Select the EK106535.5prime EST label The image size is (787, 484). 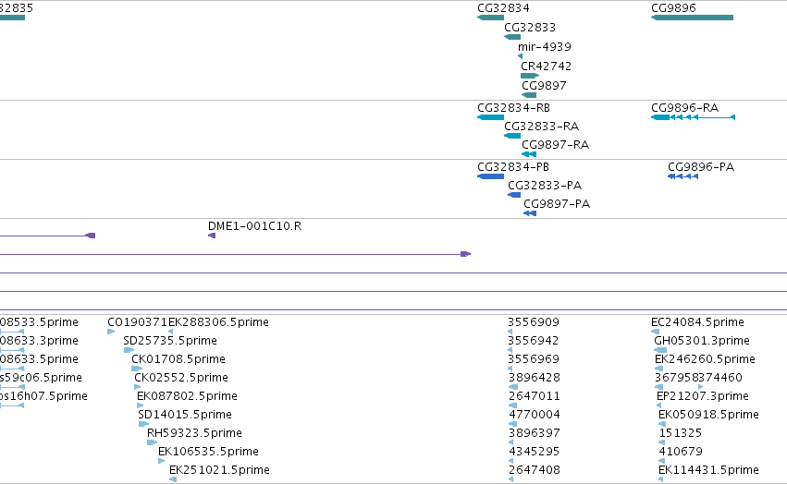pos(208,452)
